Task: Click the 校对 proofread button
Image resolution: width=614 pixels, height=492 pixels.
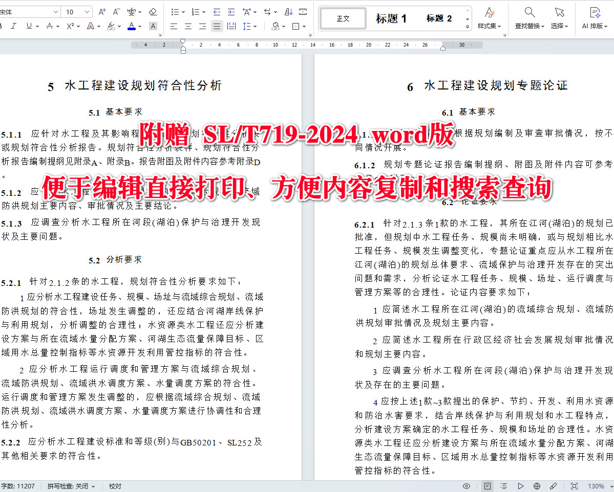Action: [115, 486]
